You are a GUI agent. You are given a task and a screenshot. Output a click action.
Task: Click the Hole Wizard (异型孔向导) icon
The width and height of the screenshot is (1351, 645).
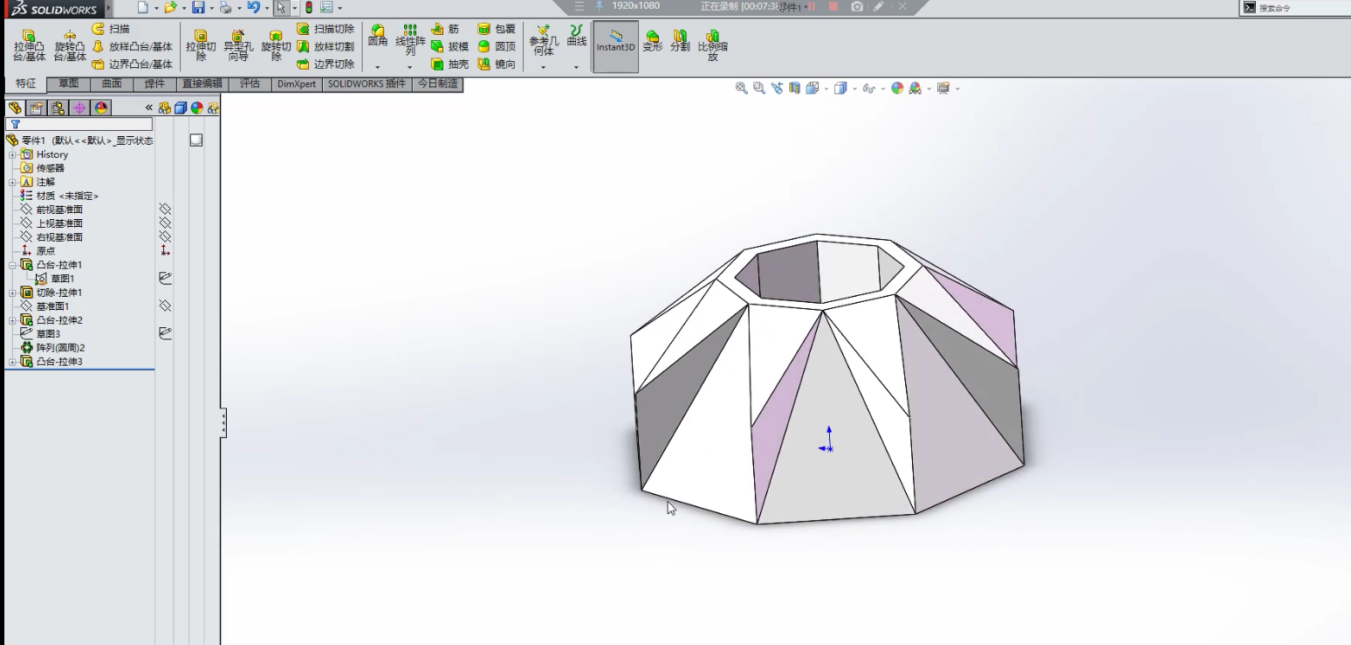tap(238, 45)
